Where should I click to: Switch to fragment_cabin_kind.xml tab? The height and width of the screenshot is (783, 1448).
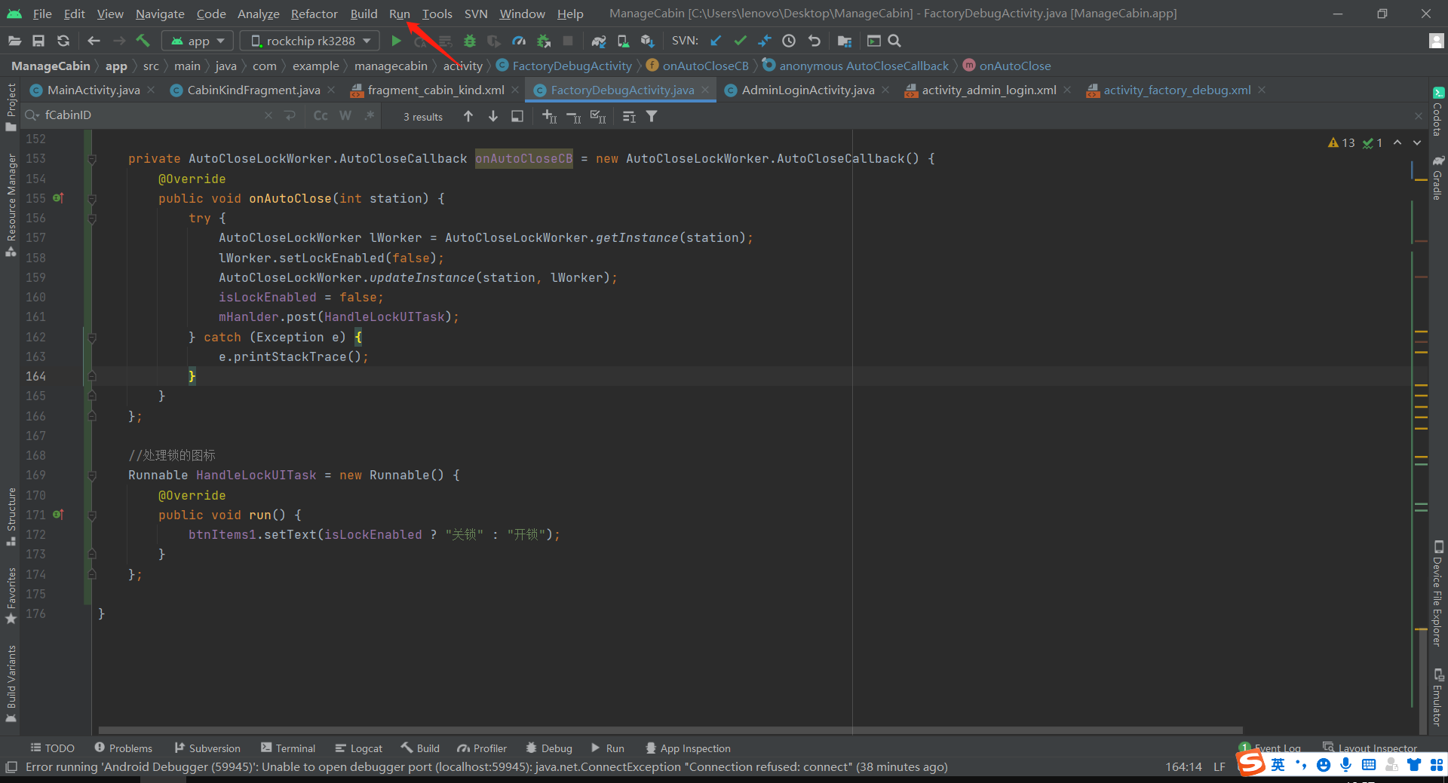pyautogui.click(x=435, y=90)
